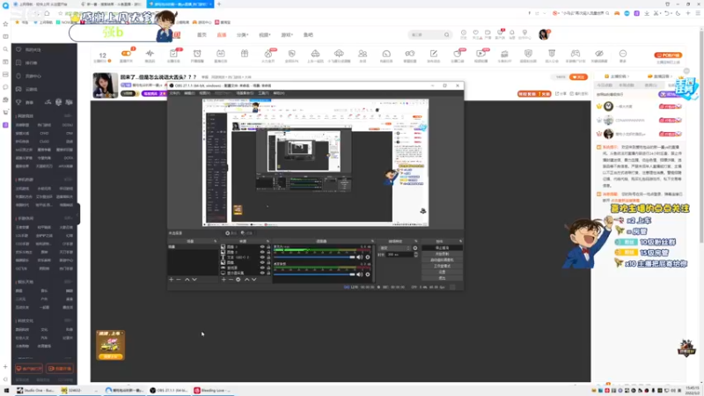
Task: Click the orange follow button beside stream title
Action: point(578,77)
